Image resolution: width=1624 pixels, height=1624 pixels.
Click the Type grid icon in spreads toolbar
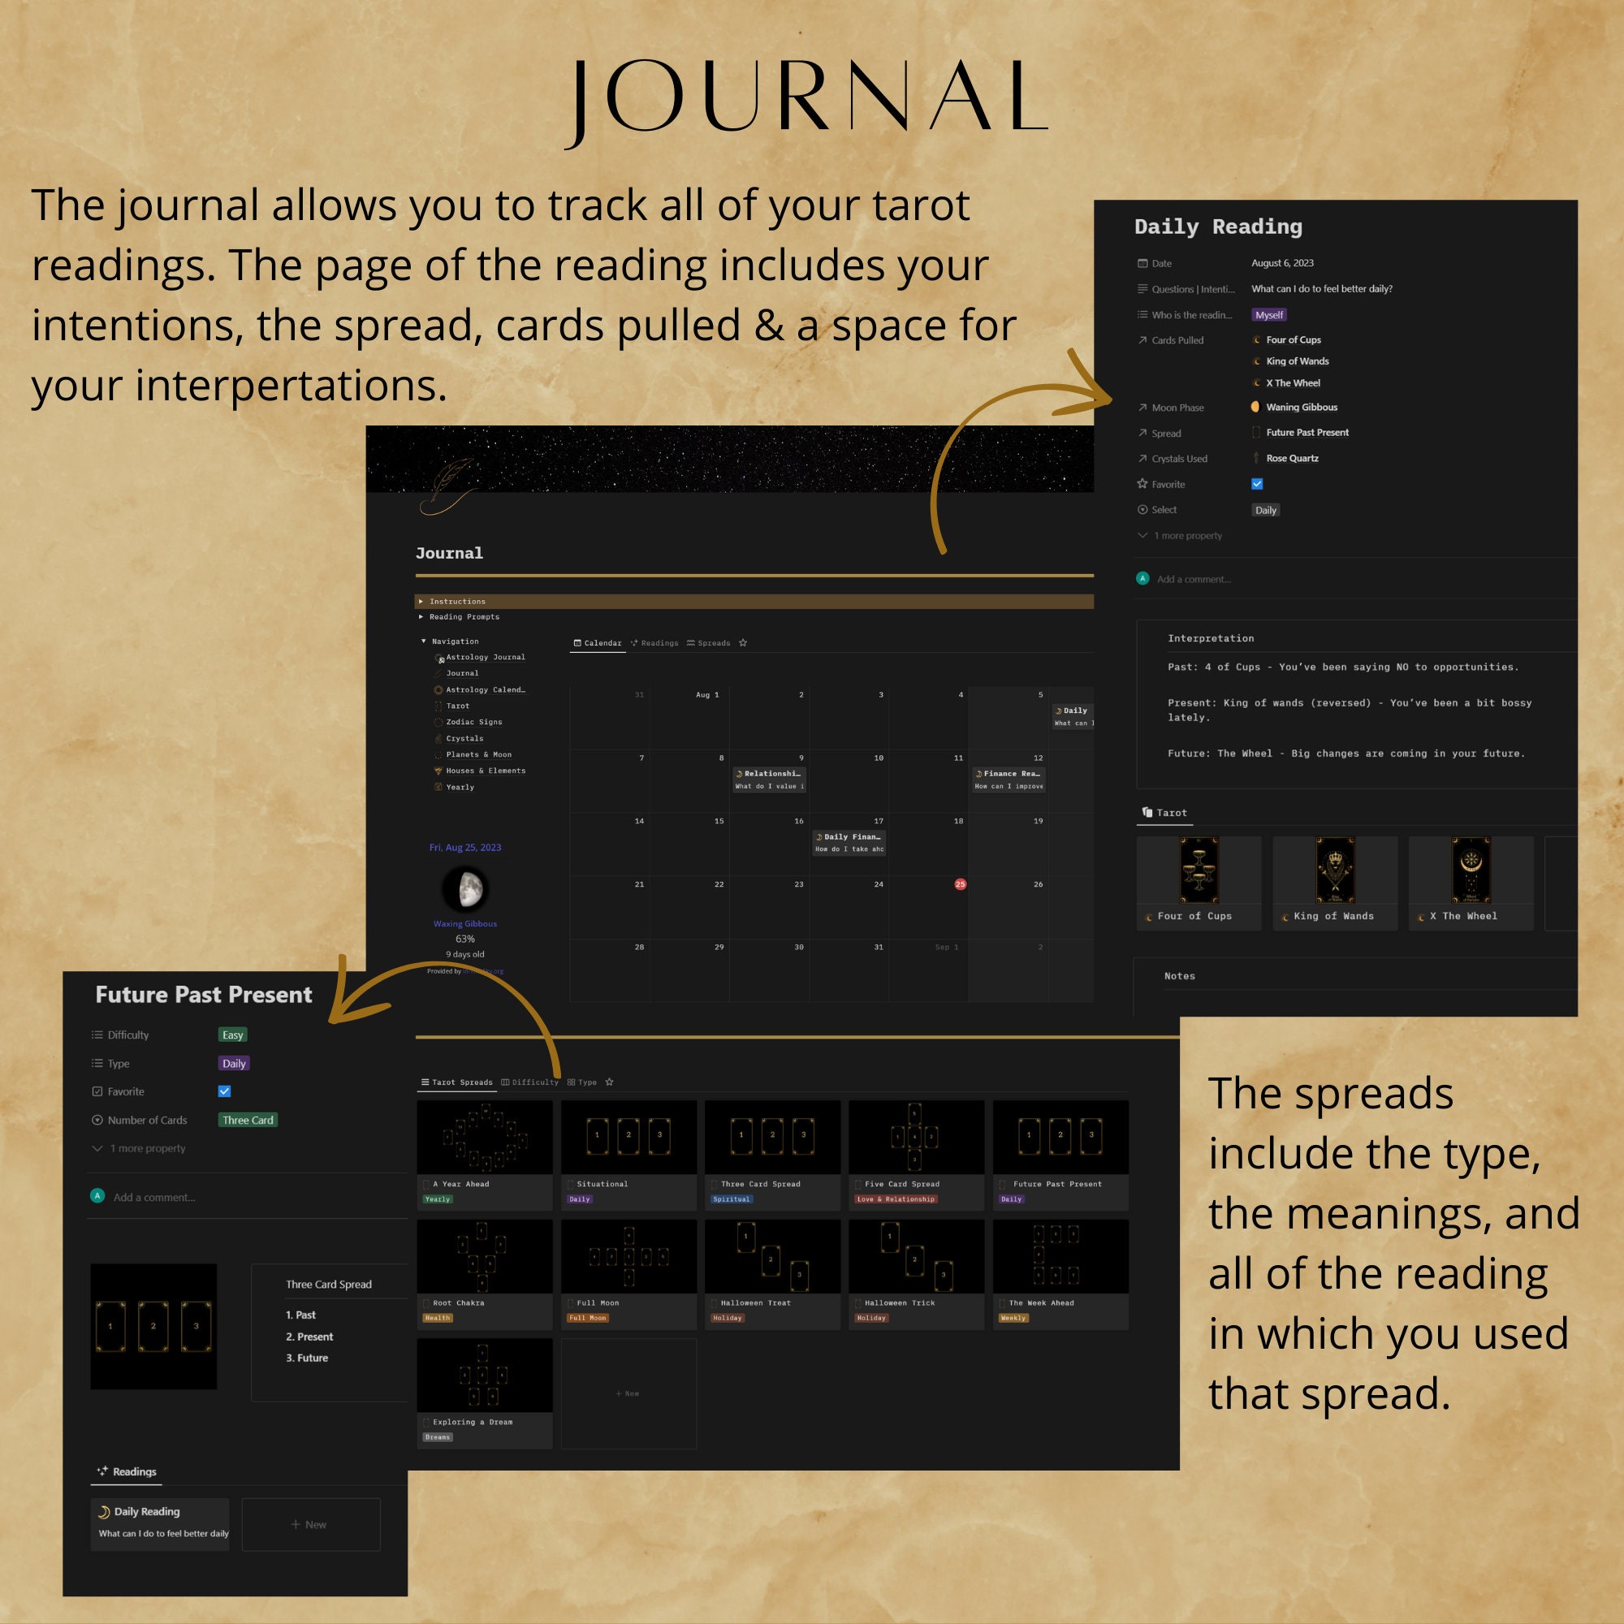(572, 1082)
